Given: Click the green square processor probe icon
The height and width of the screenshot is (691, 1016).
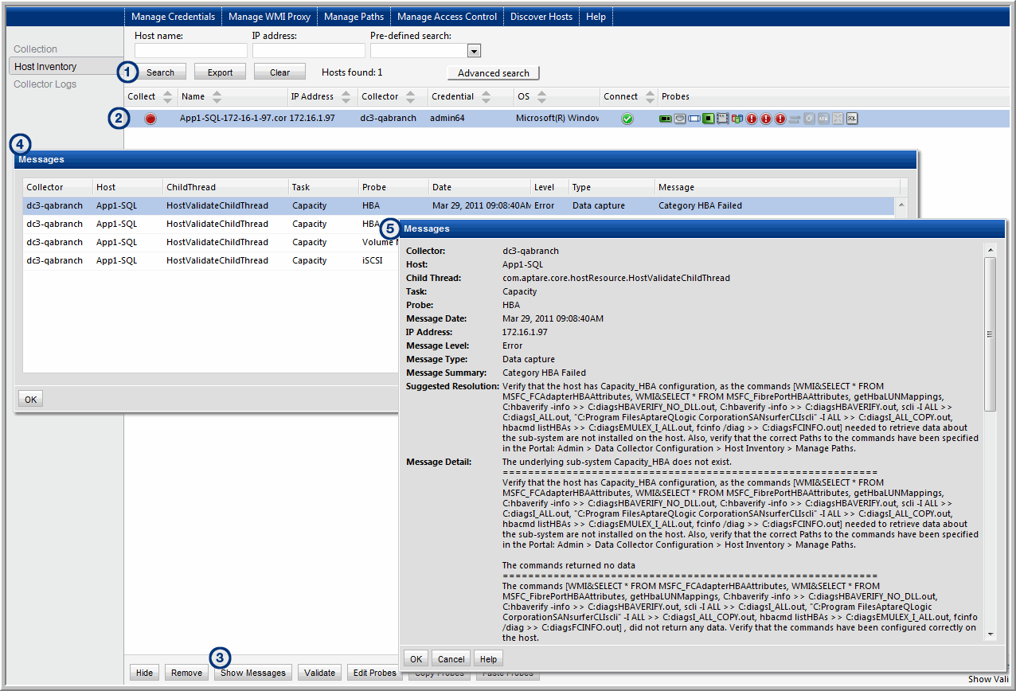Looking at the screenshot, I should [x=708, y=119].
